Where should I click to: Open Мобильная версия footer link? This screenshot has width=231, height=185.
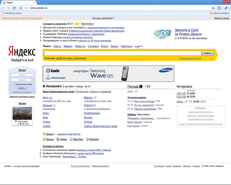pyautogui.click(x=100, y=166)
